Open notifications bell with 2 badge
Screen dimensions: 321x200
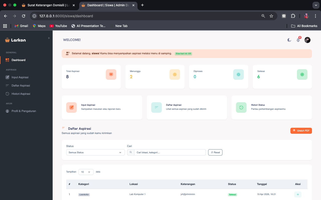(298, 40)
